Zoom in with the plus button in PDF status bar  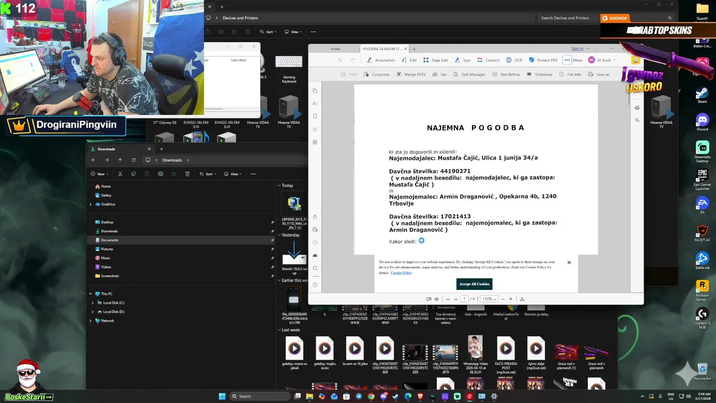coord(510,299)
